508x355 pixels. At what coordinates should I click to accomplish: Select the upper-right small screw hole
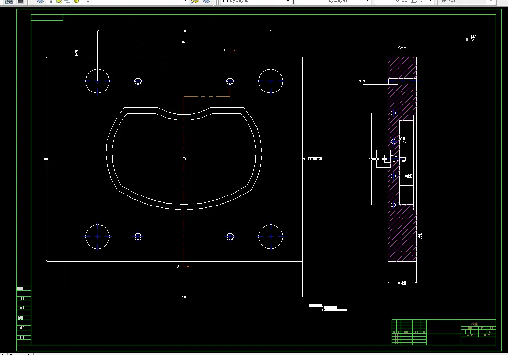point(230,81)
